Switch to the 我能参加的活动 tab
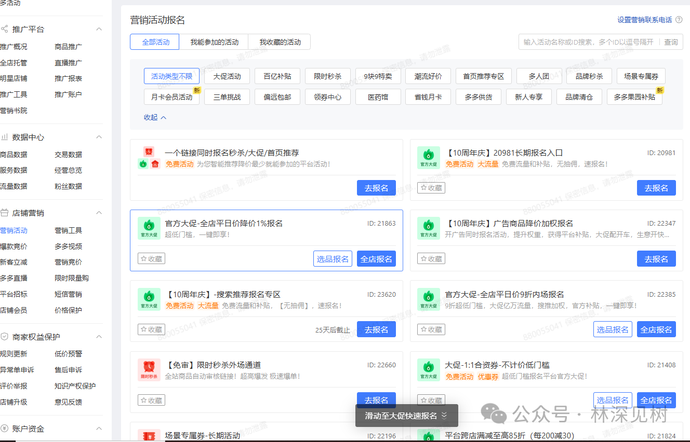Viewport: 690px width, 442px height. click(x=214, y=42)
